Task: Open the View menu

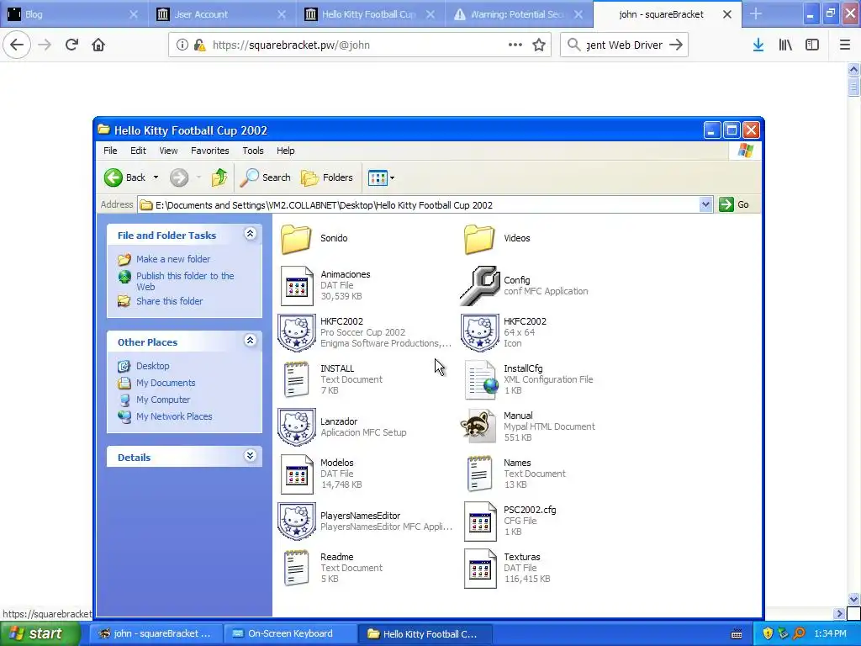Action: tap(168, 151)
